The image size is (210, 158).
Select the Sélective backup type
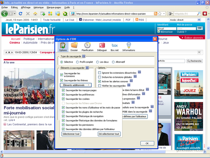pos(62,62)
